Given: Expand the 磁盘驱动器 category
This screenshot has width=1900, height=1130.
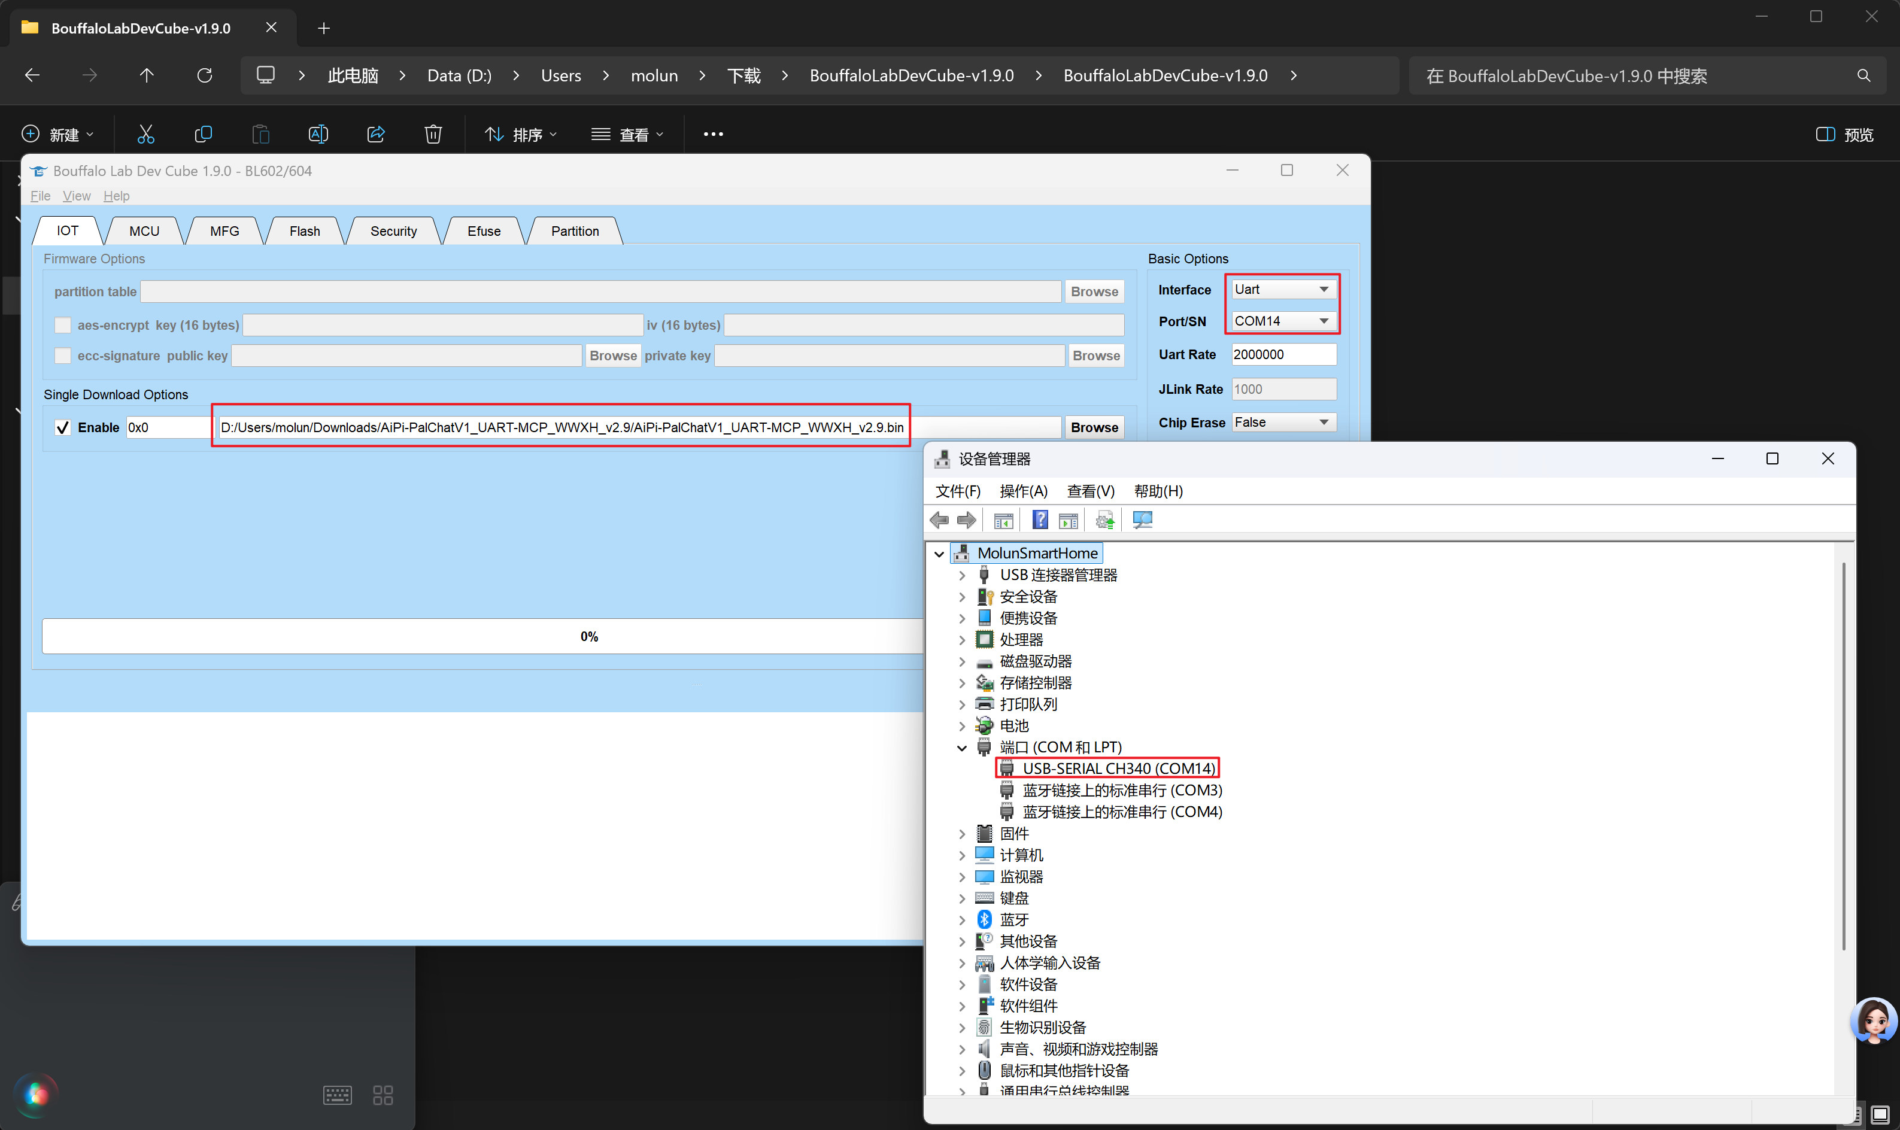Looking at the screenshot, I should tap(962, 662).
